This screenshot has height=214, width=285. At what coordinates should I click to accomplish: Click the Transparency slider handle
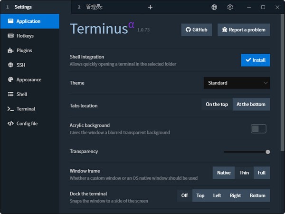click(x=268, y=152)
